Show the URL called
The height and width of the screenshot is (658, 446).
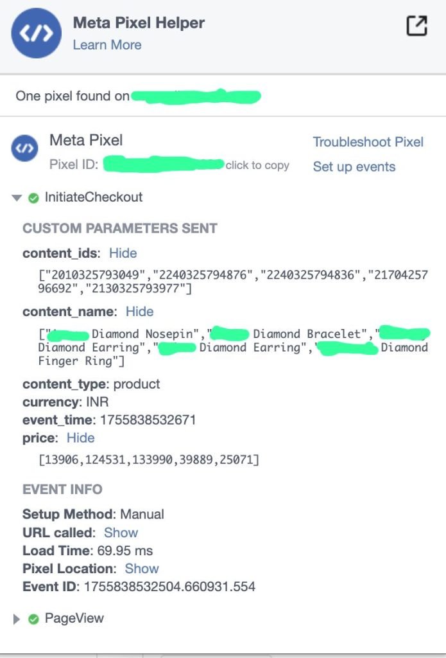point(121,532)
